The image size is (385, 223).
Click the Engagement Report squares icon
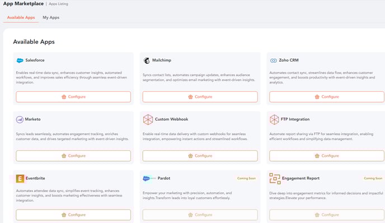click(x=275, y=179)
